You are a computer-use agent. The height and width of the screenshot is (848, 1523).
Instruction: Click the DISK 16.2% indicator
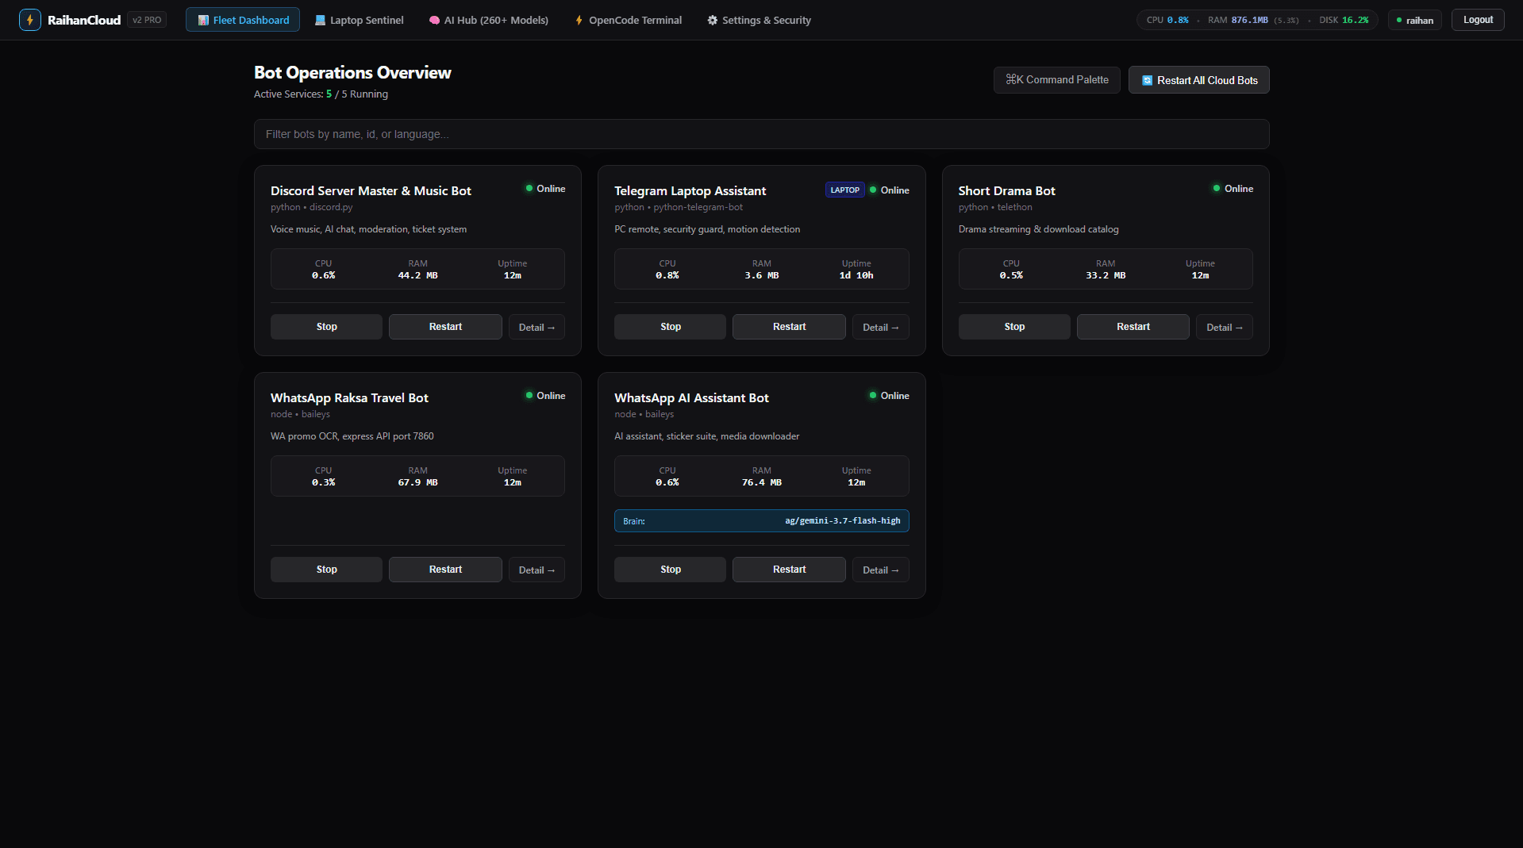coord(1344,20)
